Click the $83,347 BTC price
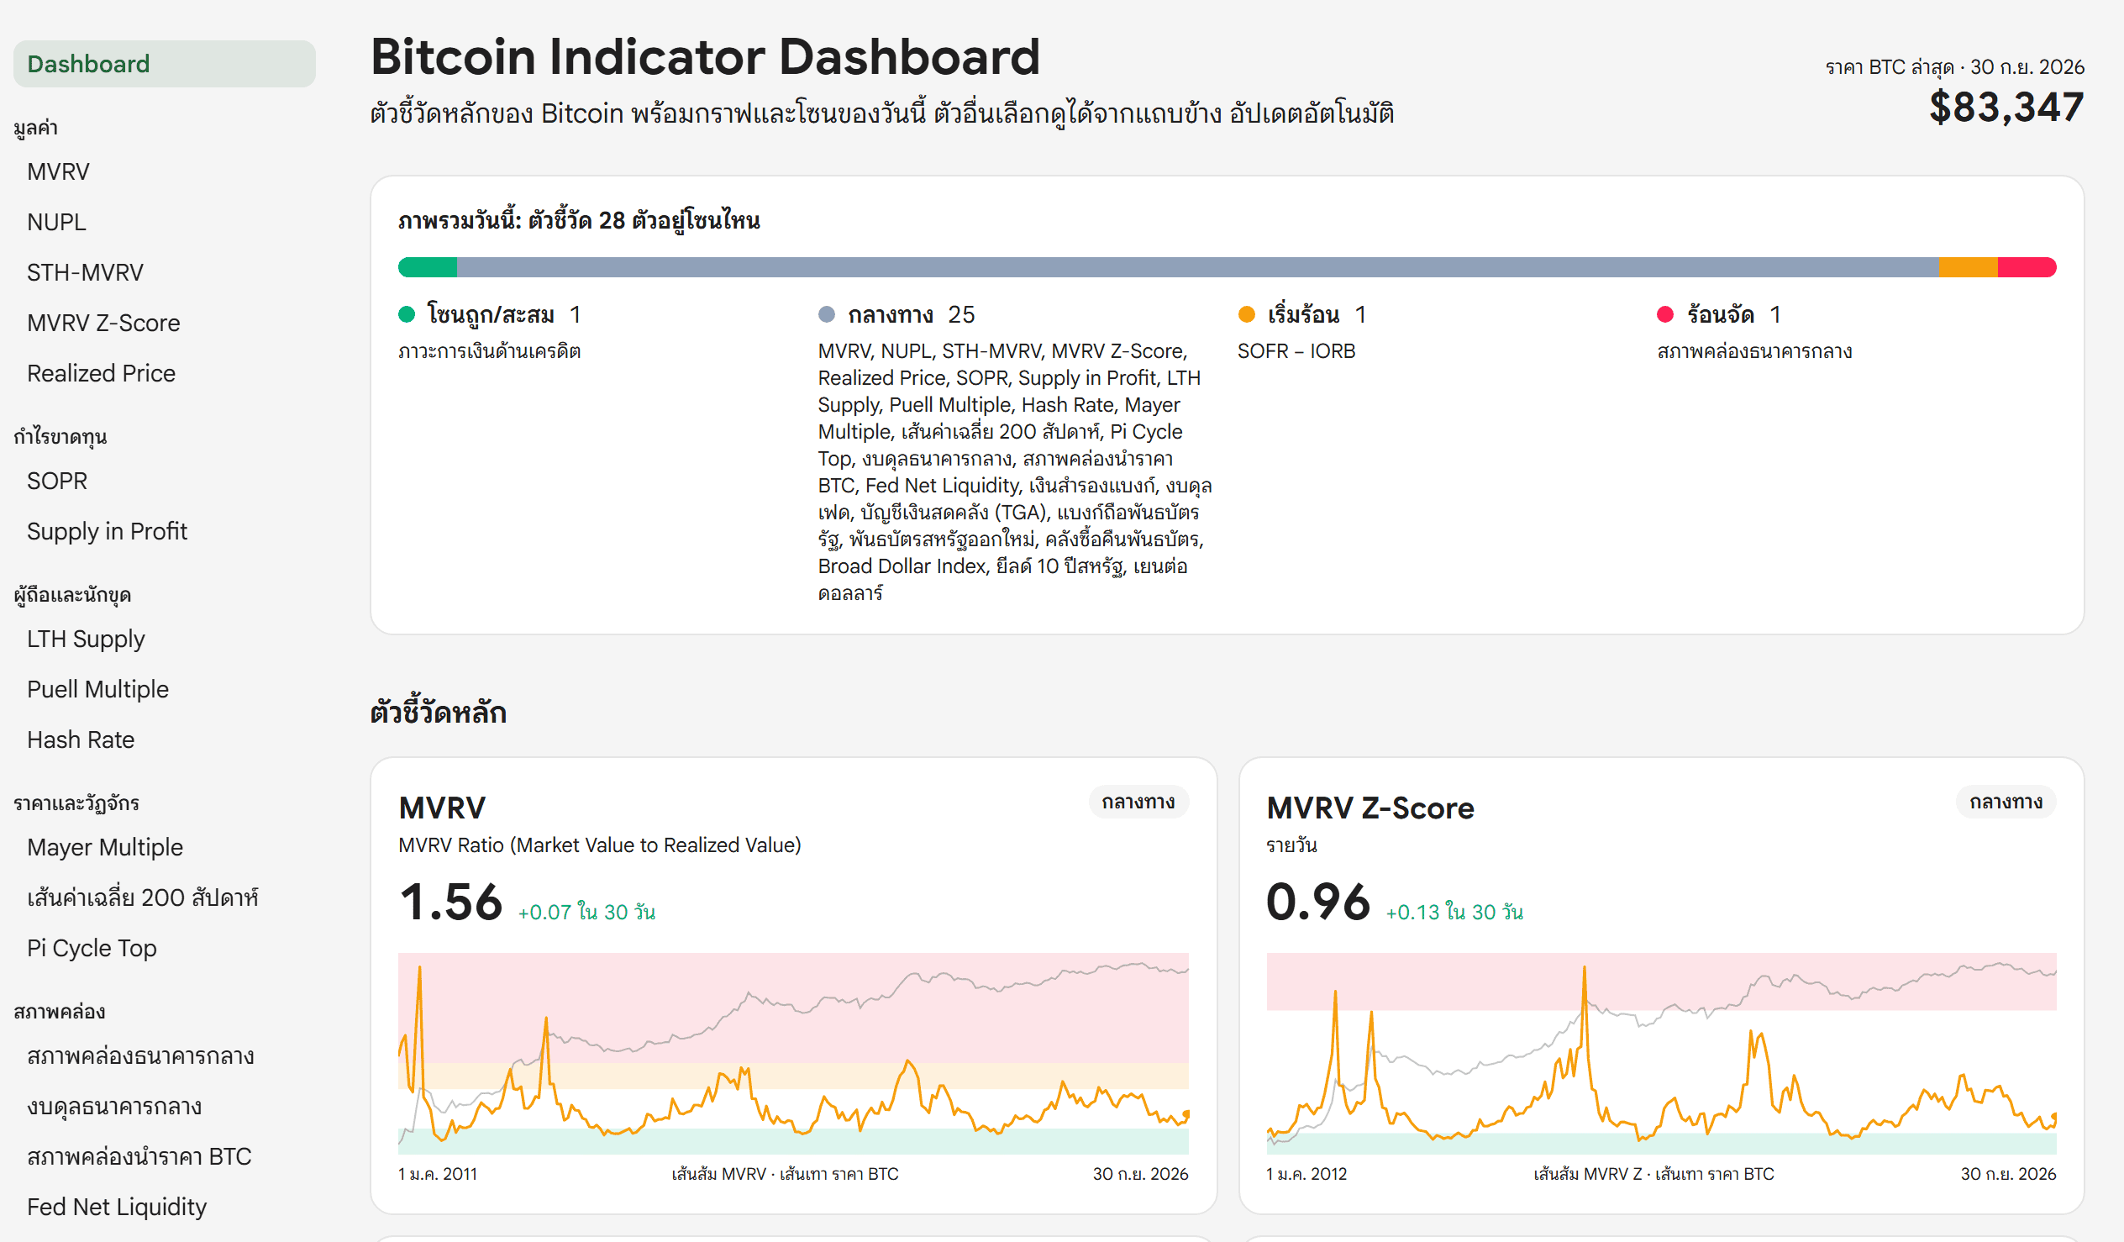The width and height of the screenshot is (2124, 1242). coord(2007,108)
